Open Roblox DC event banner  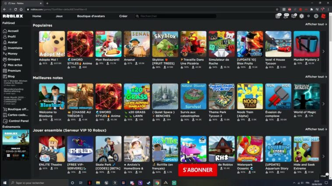[16, 138]
